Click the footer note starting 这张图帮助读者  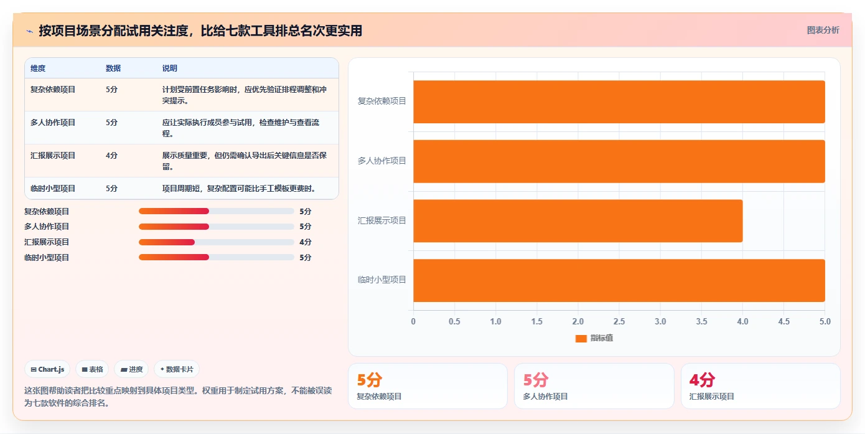coord(178,397)
